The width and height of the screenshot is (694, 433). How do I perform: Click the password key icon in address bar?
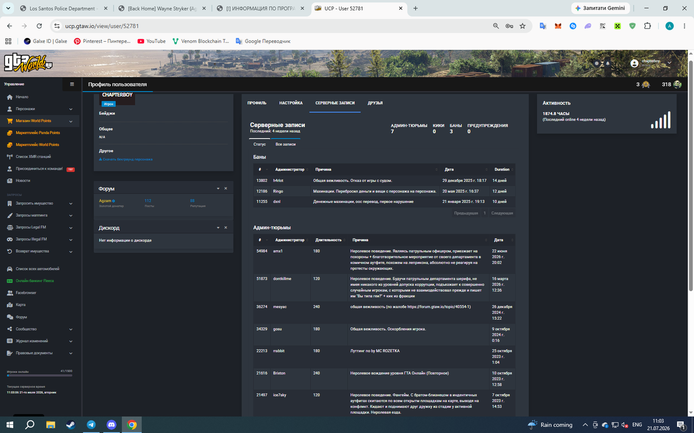pyautogui.click(x=509, y=26)
